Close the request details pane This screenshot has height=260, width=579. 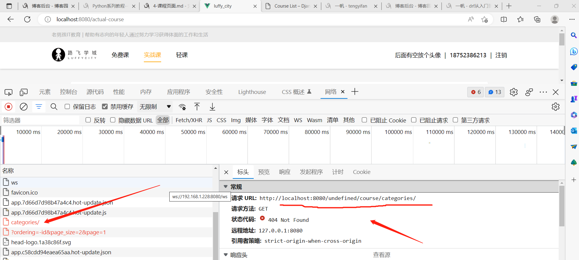[x=226, y=172]
